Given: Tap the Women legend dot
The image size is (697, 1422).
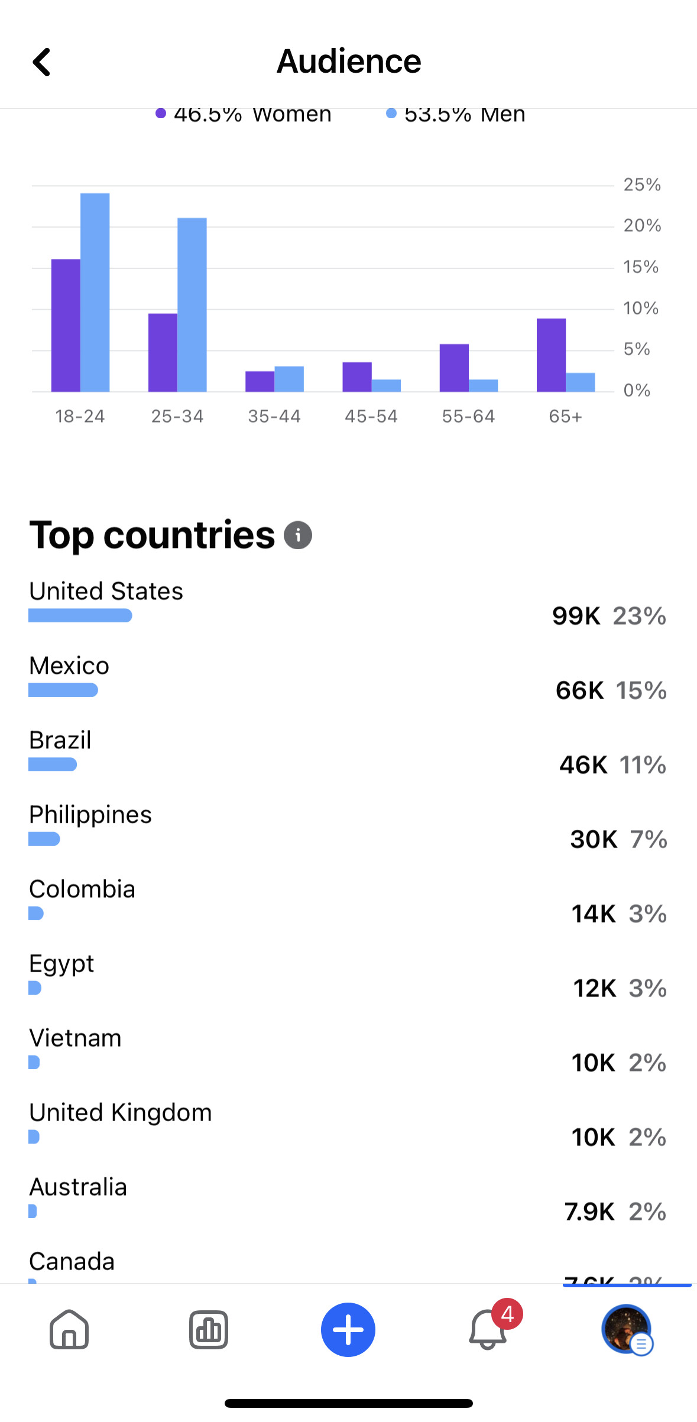Looking at the screenshot, I should pyautogui.click(x=161, y=113).
